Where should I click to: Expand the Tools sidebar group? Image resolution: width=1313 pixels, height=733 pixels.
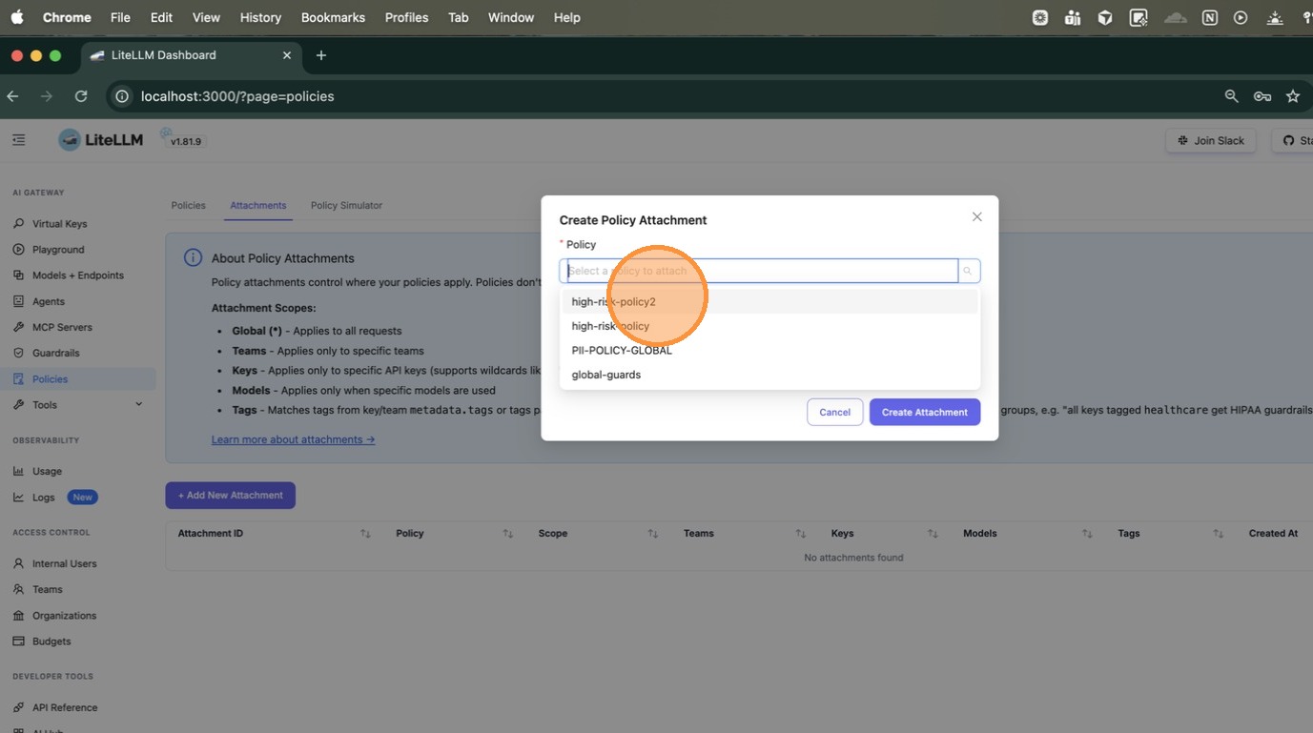click(x=78, y=405)
